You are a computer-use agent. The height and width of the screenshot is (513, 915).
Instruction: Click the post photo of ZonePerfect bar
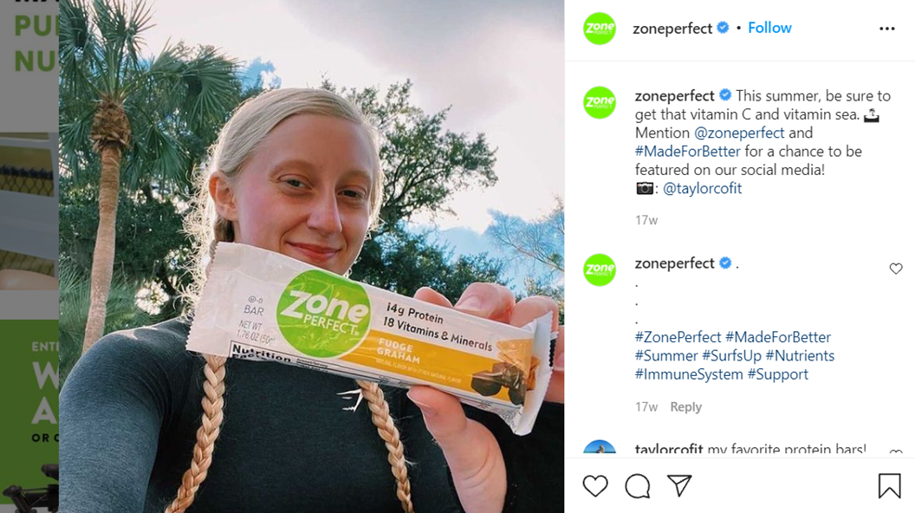click(x=311, y=256)
